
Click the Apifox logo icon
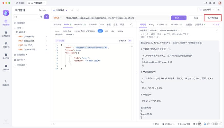[x=6, y=13]
